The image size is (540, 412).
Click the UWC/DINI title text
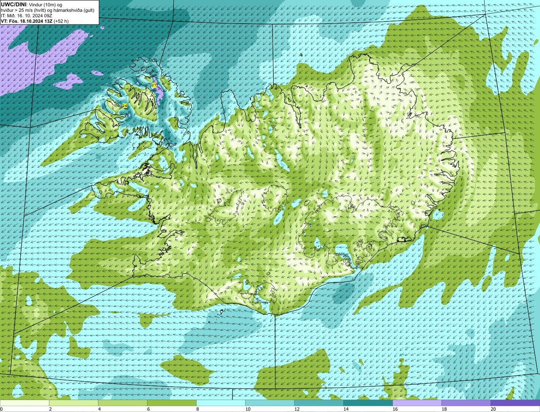[13, 5]
